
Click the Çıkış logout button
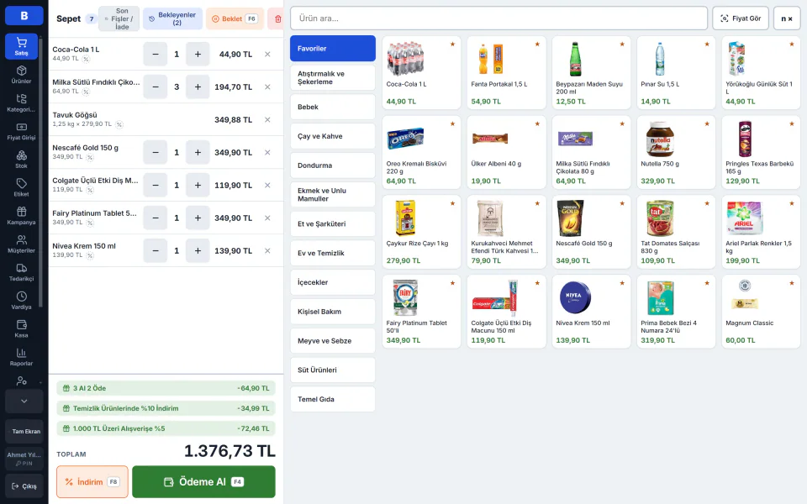24,486
